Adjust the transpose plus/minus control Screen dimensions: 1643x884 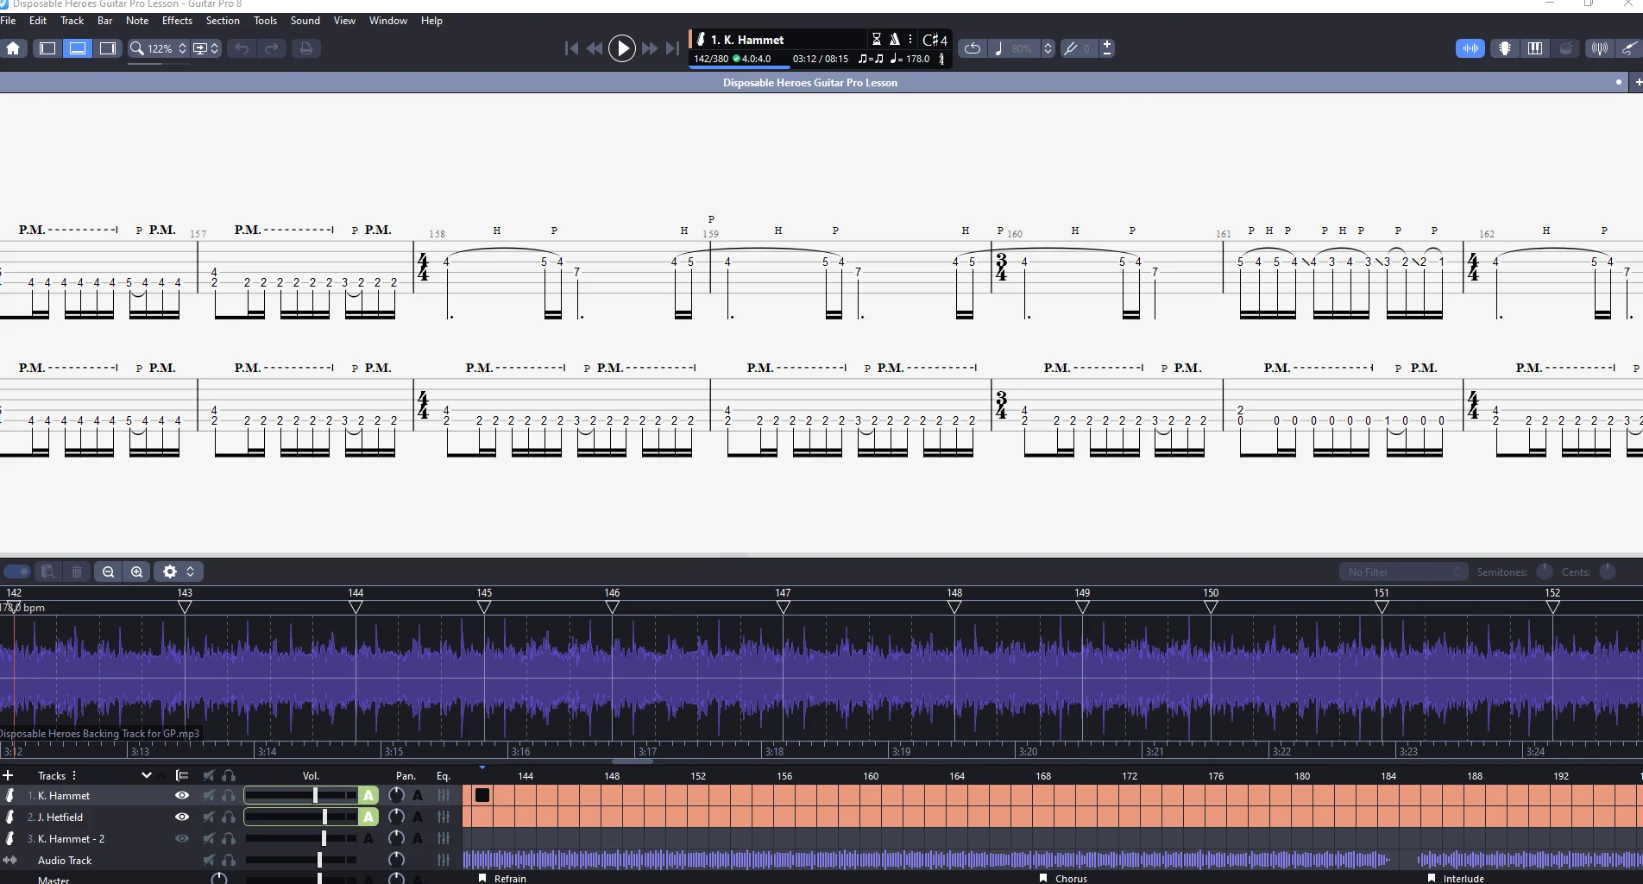point(1107,48)
